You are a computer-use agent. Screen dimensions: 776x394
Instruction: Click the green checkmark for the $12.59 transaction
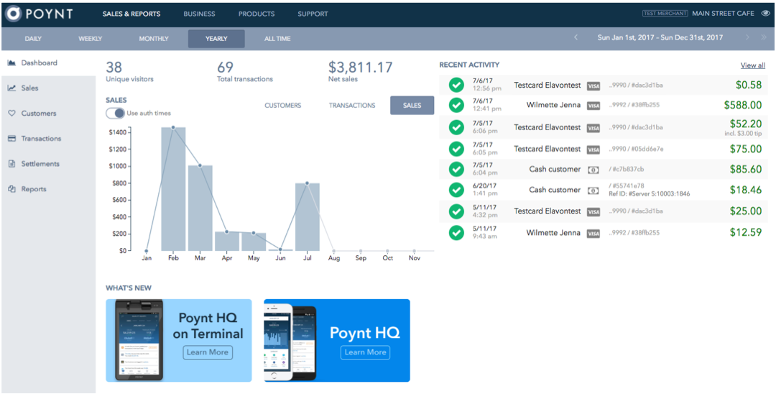point(456,233)
